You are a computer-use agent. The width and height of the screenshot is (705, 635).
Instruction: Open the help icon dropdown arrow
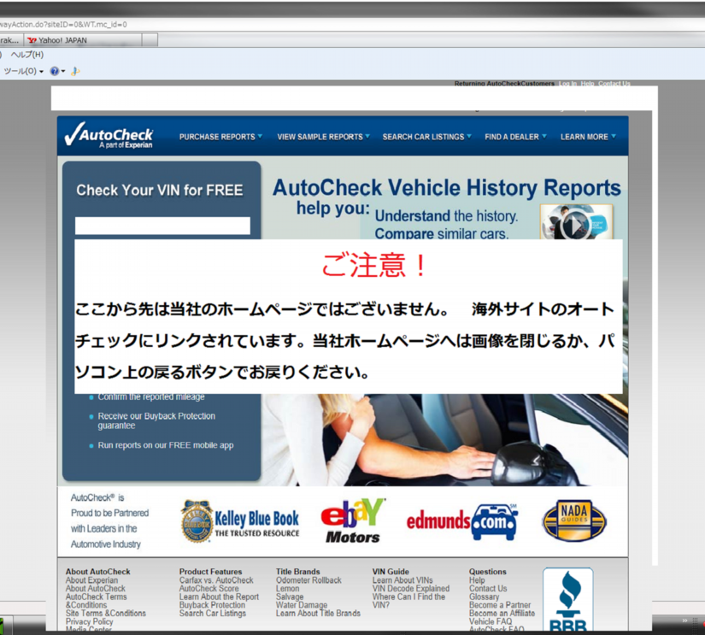[63, 72]
